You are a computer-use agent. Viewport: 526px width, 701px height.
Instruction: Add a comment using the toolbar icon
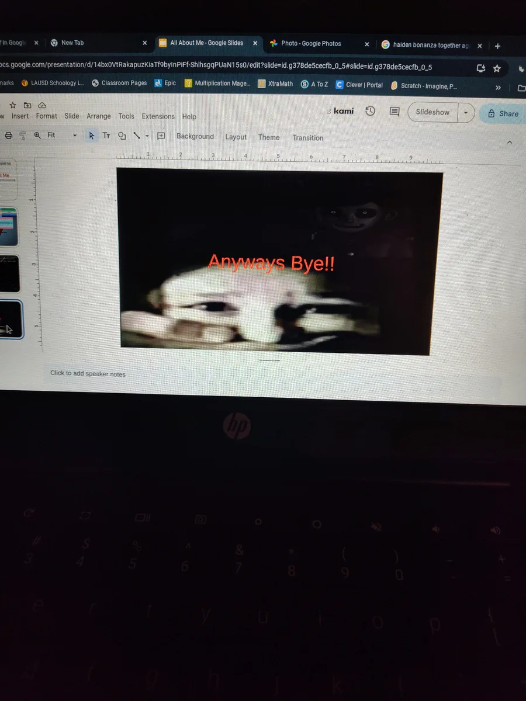(x=161, y=136)
